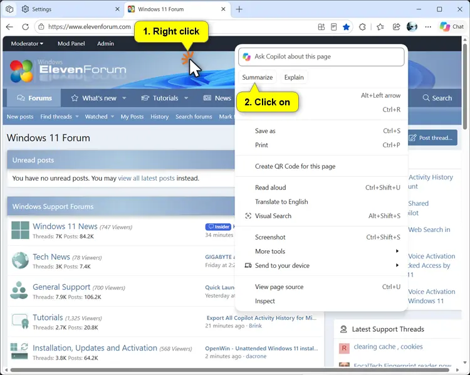Select Save as from context menu
Screen dimensions: 470x375
[x=321, y=131]
